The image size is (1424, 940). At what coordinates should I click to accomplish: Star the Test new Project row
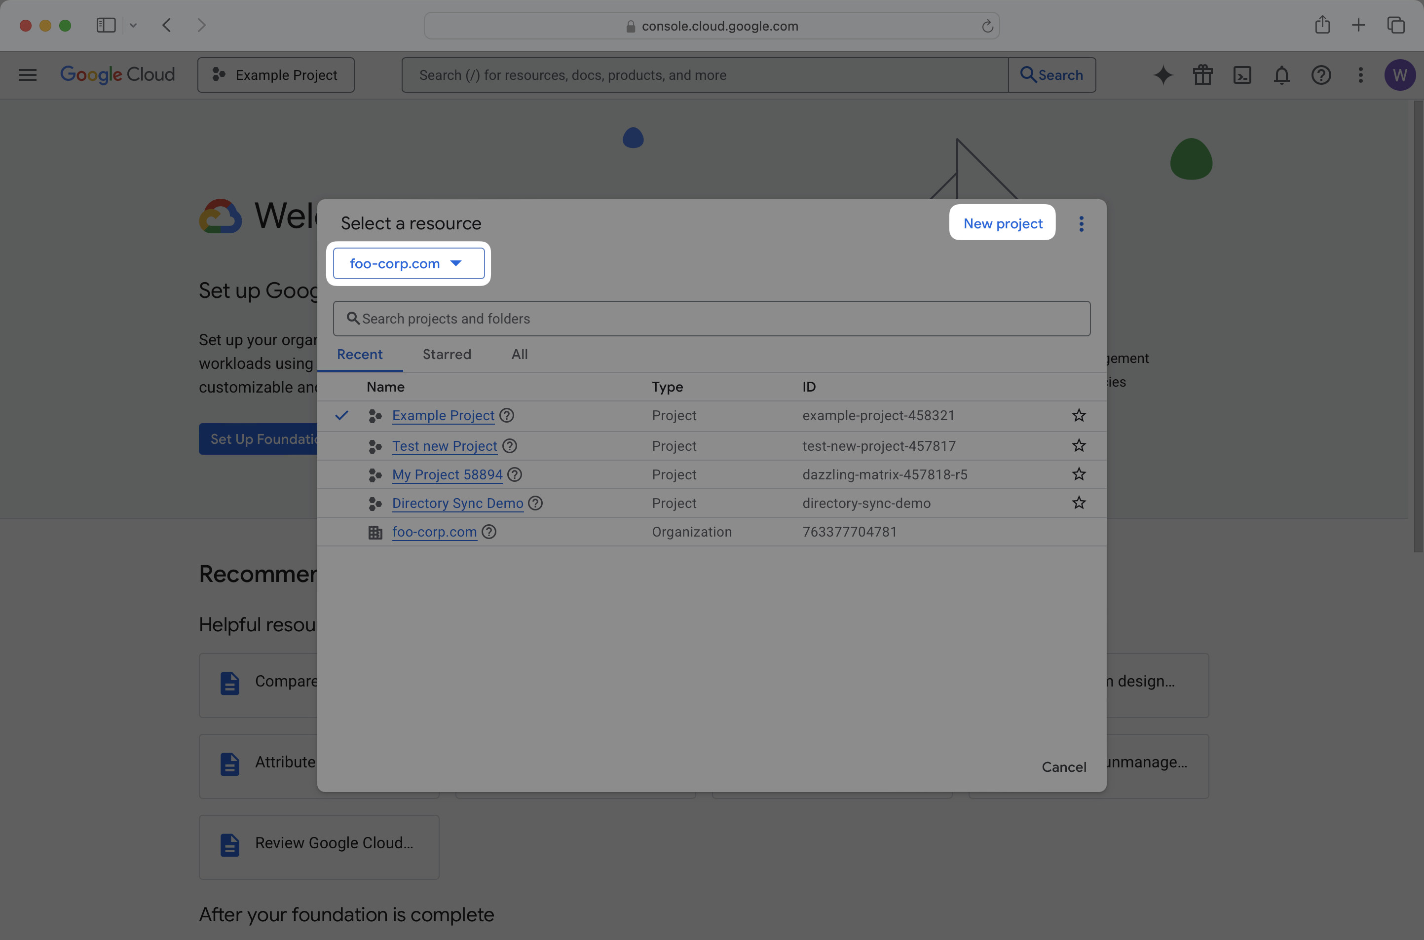(1078, 445)
